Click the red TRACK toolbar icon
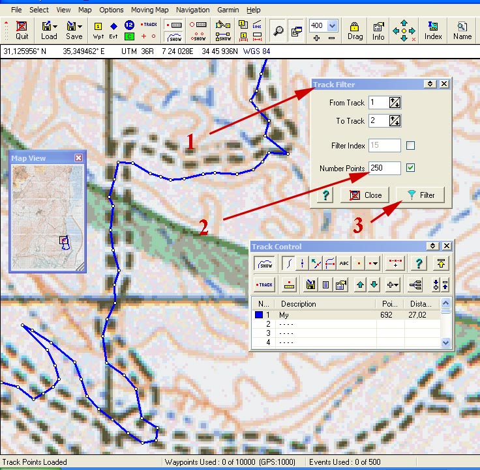Screen dimensions: 480x470 (149, 25)
